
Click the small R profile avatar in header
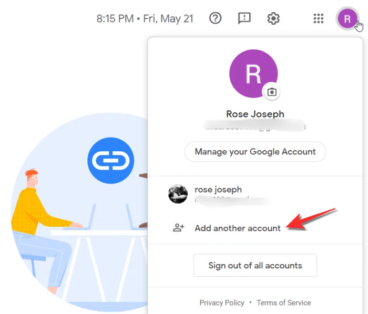tap(347, 19)
